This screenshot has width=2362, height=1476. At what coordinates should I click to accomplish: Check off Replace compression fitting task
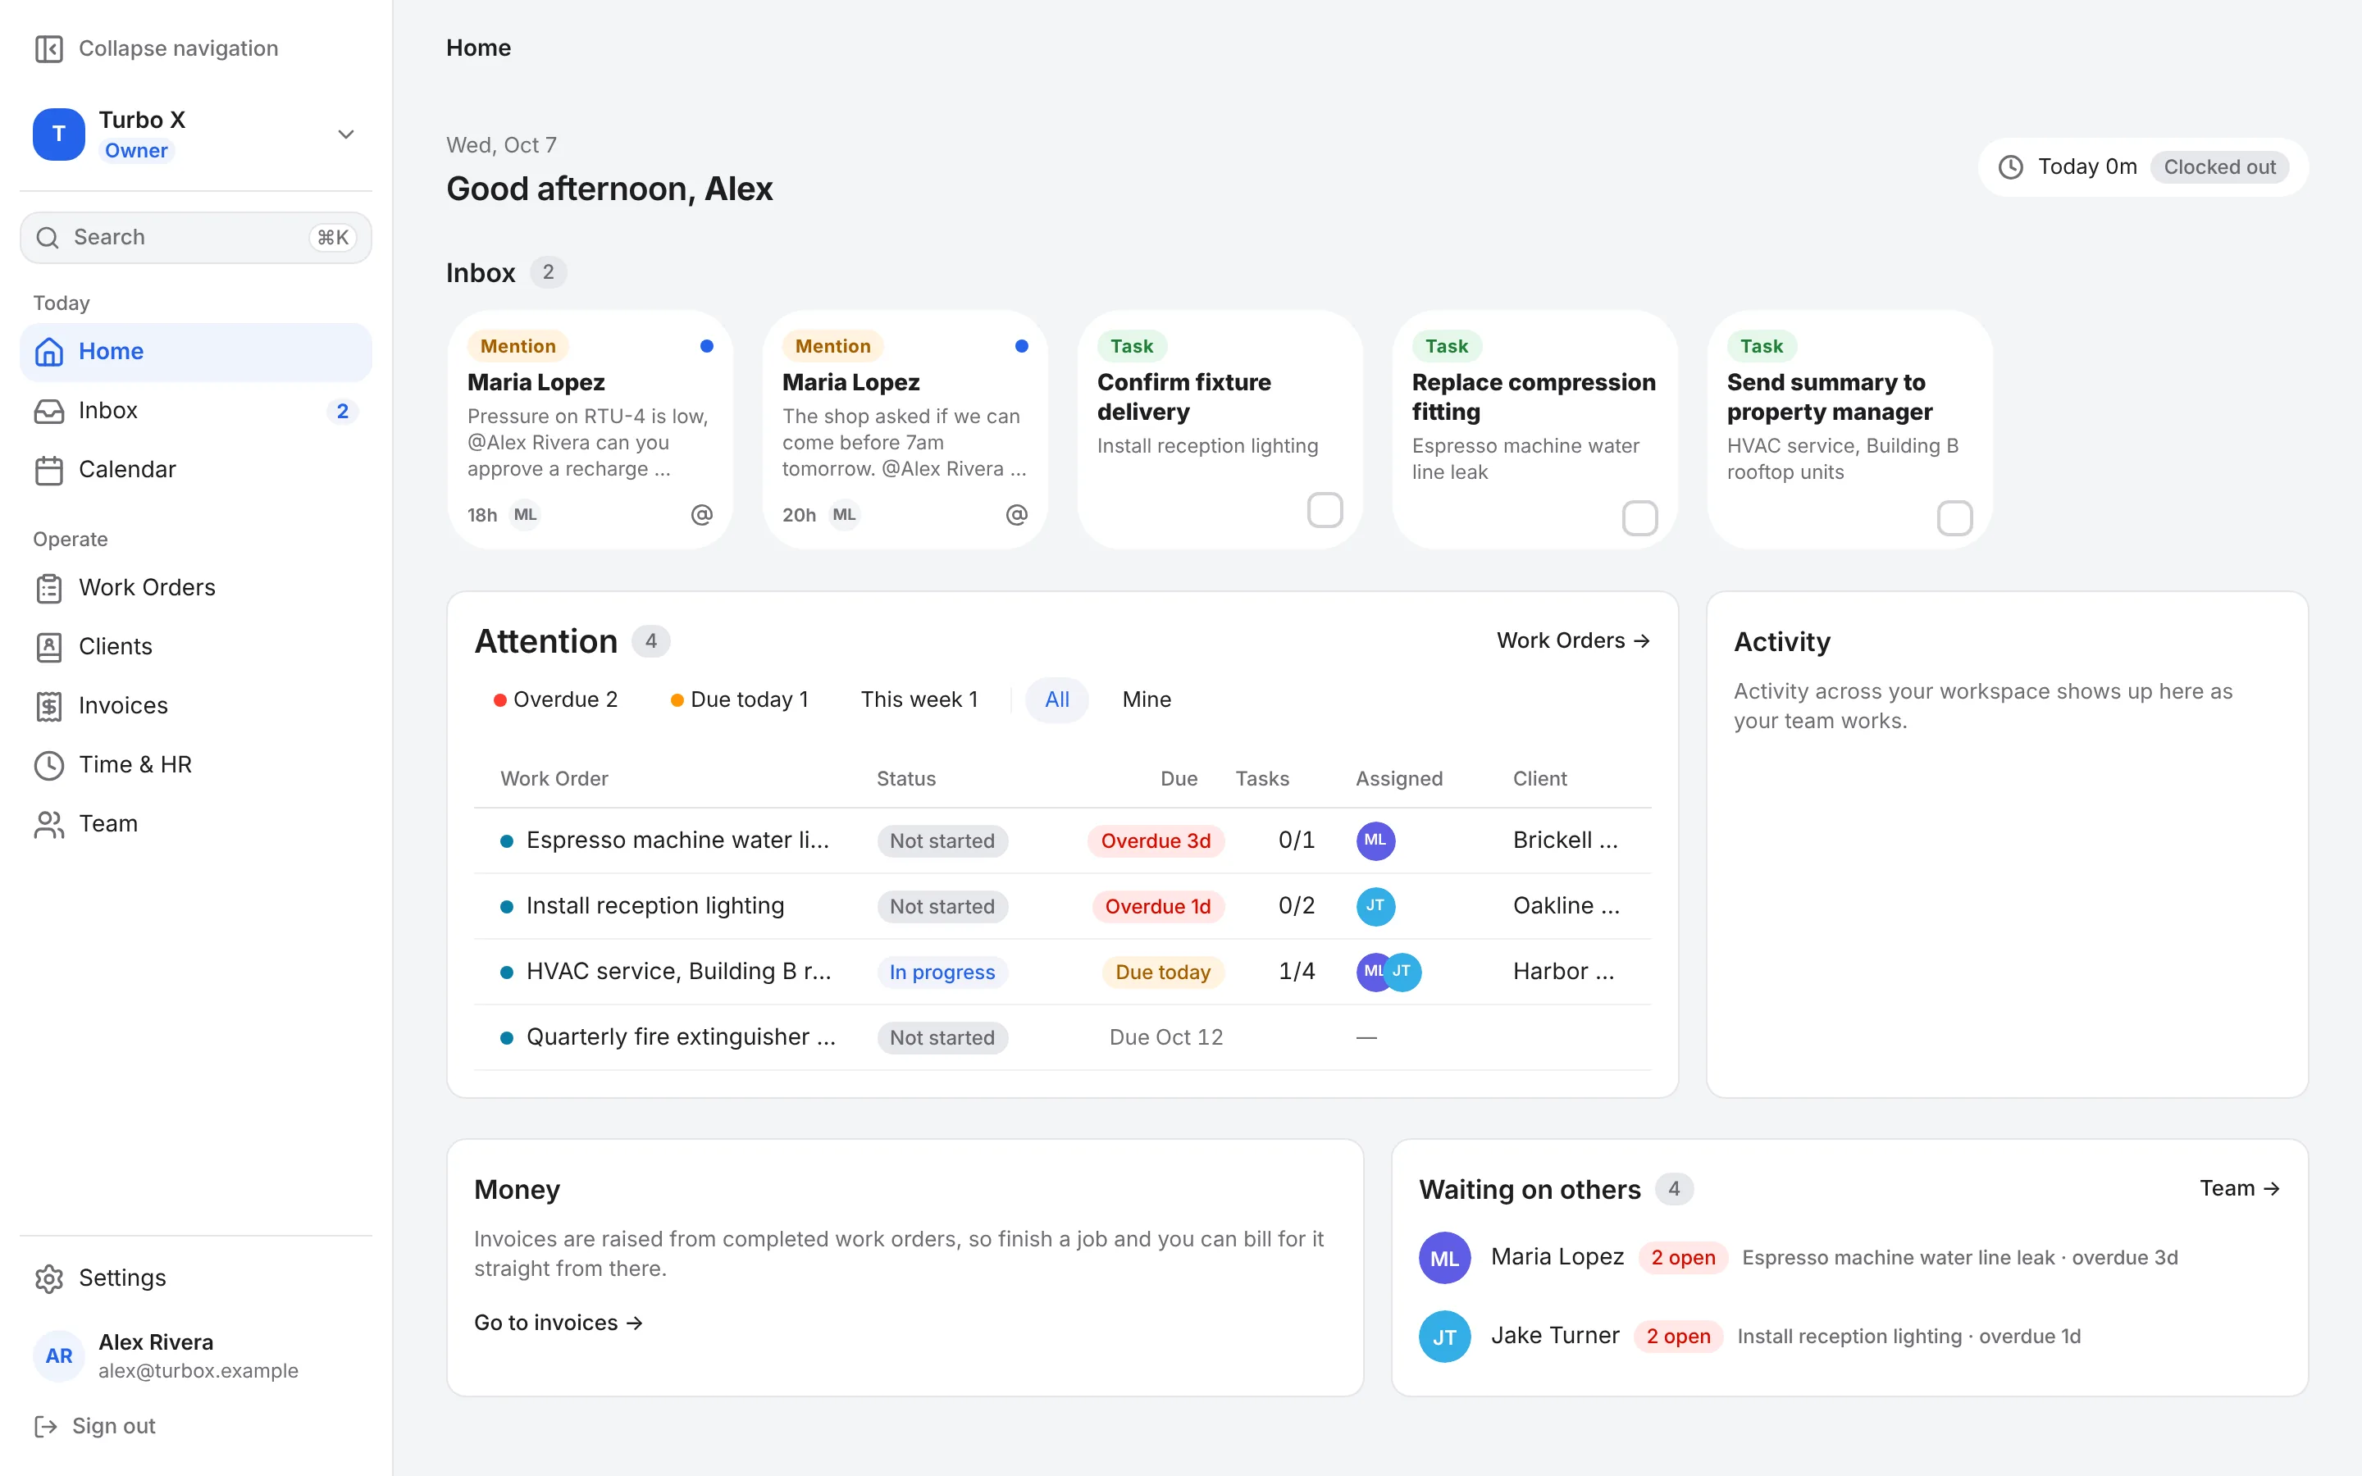click(1639, 517)
